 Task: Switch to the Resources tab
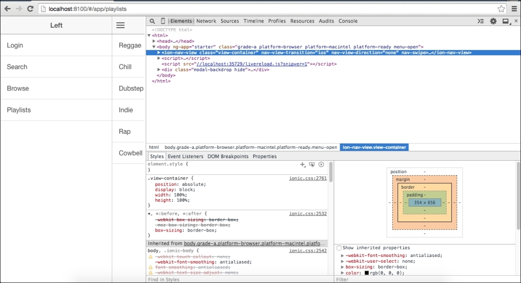[302, 21]
